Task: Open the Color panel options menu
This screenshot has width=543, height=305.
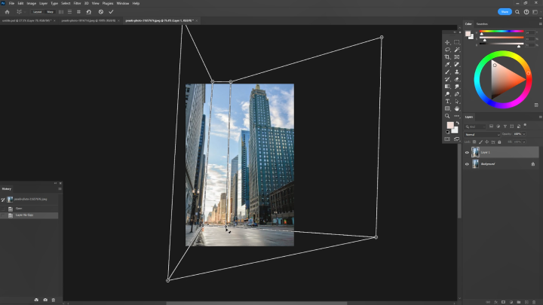Action: click(x=540, y=24)
